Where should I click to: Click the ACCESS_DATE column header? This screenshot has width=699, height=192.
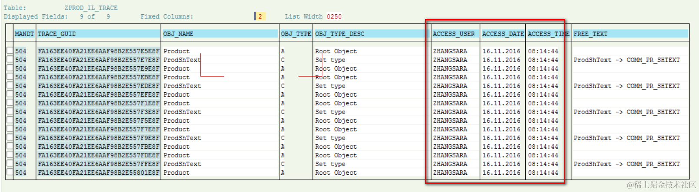tap(503, 34)
